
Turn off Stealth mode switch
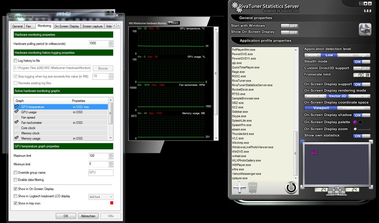tap(362, 62)
